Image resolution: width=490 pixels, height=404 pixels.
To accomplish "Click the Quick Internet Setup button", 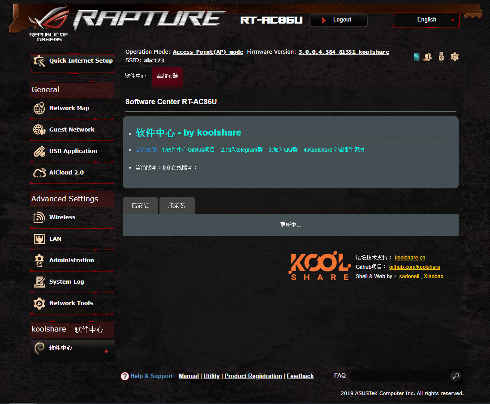I will 73,64.
